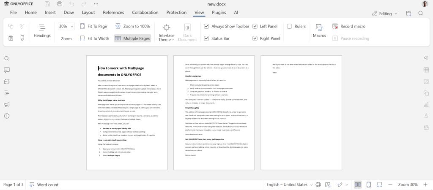Viewport: 433px width, 190px height.
Task: Click the second document page
Action: 214,112
